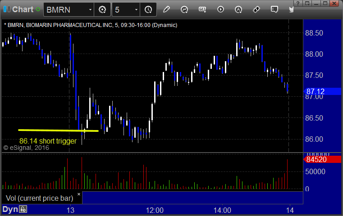Toggle the Dyn lock icon
The width and height of the screenshot is (343, 216).
pyautogui.click(x=23, y=209)
